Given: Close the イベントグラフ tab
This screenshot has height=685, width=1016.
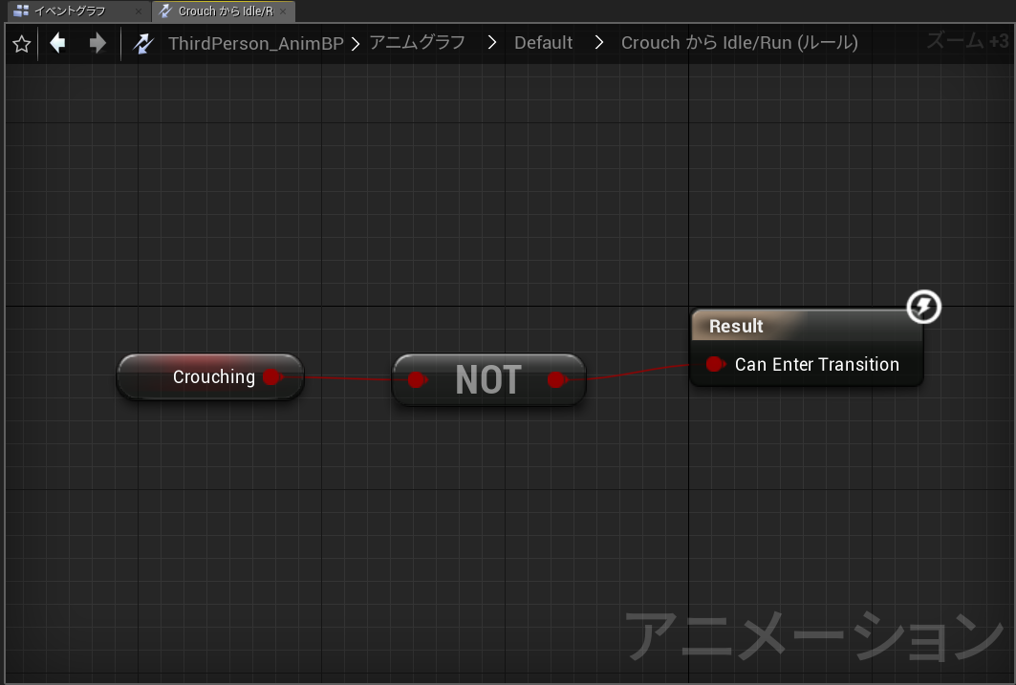Looking at the screenshot, I should pyautogui.click(x=138, y=11).
